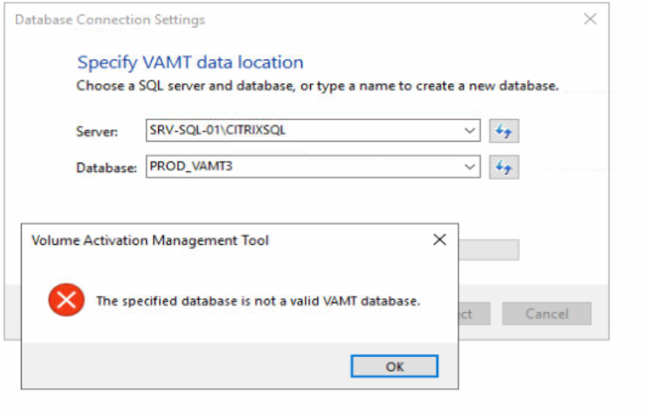This screenshot has height=417, width=645.
Task: Expand the Database dropdown arrow
Action: (470, 167)
